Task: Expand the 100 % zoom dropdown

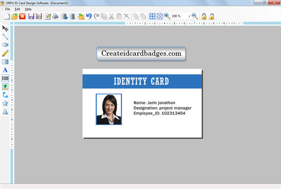Action: click(x=189, y=16)
